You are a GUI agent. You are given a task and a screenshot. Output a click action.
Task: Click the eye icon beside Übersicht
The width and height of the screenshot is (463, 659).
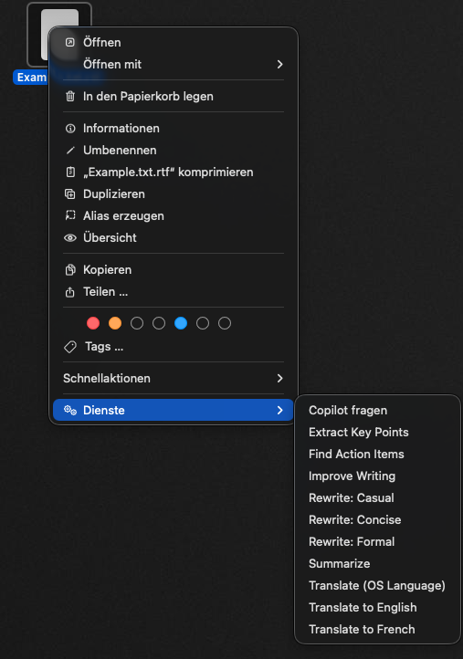70,238
